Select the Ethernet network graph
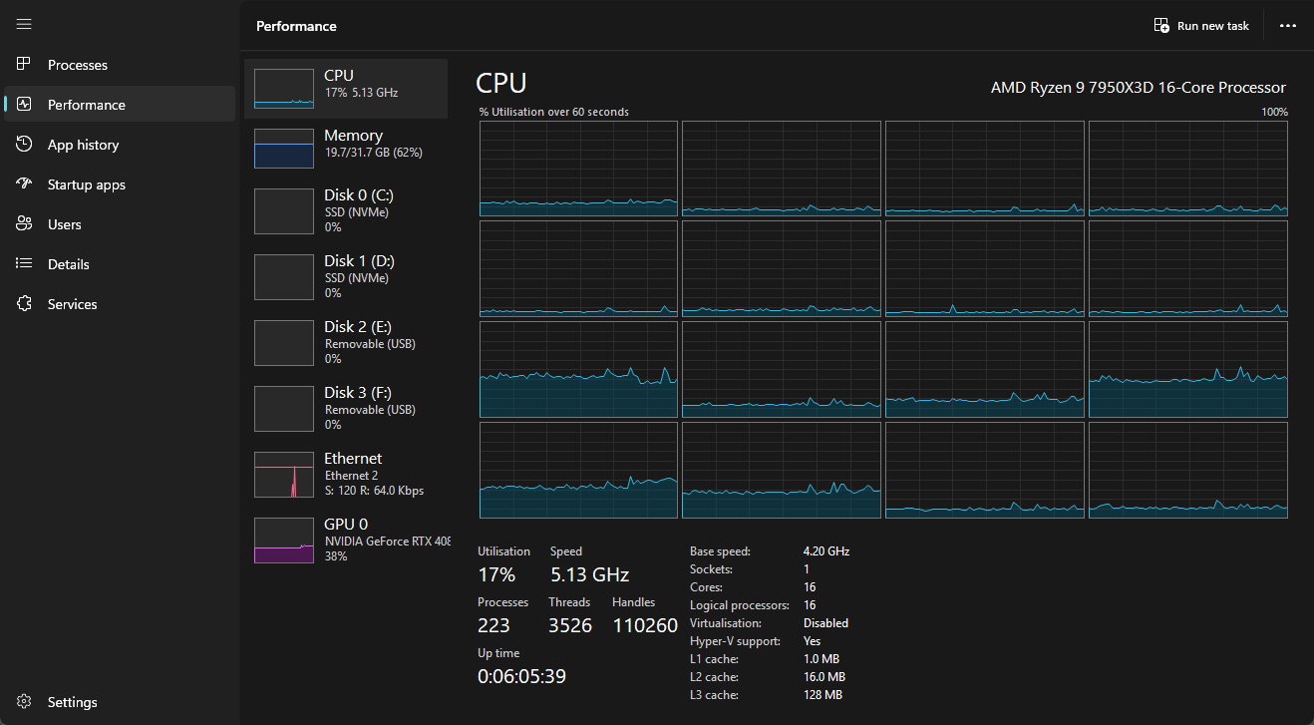Image resolution: width=1314 pixels, height=725 pixels. (346, 474)
